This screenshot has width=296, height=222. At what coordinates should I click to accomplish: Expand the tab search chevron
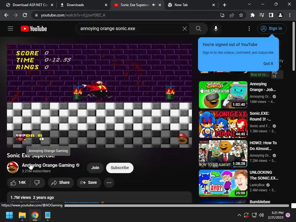pos(249,4)
